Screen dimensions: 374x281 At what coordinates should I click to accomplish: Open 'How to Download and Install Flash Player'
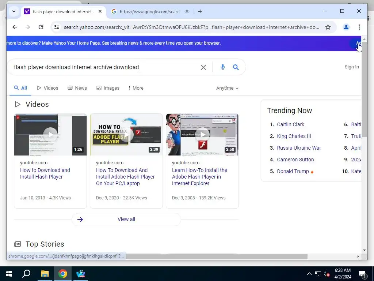[x=45, y=173]
